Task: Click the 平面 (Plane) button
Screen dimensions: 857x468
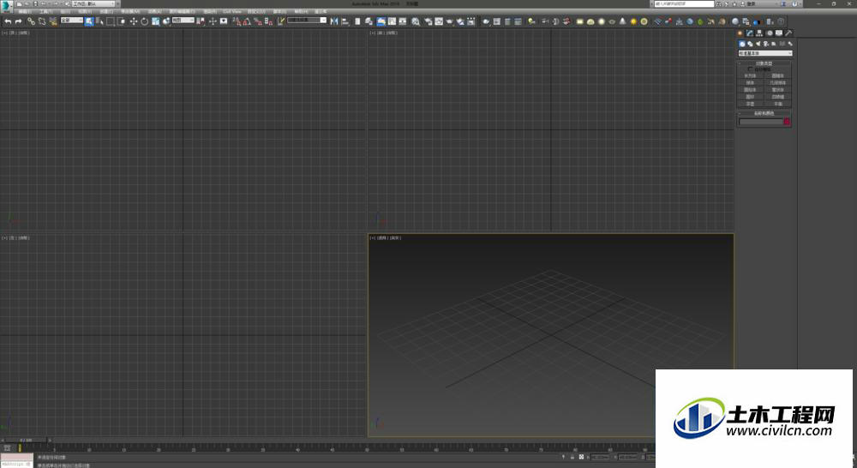Action: coord(778,104)
